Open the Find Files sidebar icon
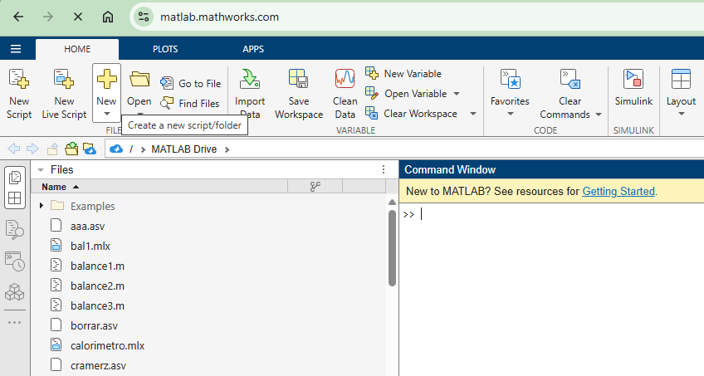Image resolution: width=704 pixels, height=376 pixels. (x=15, y=230)
